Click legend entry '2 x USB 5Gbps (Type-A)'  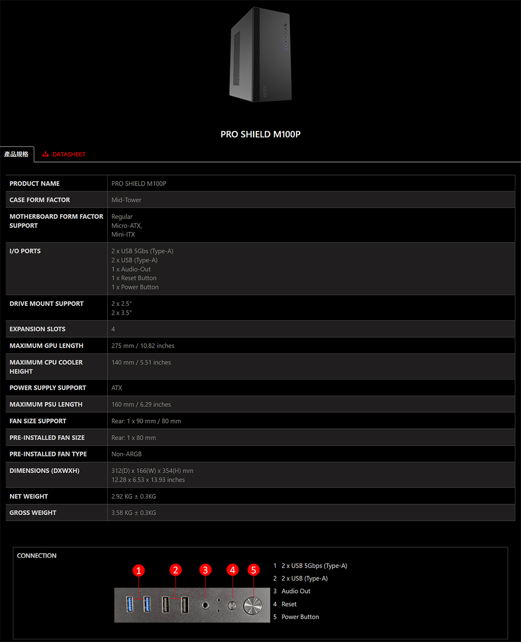(x=314, y=566)
